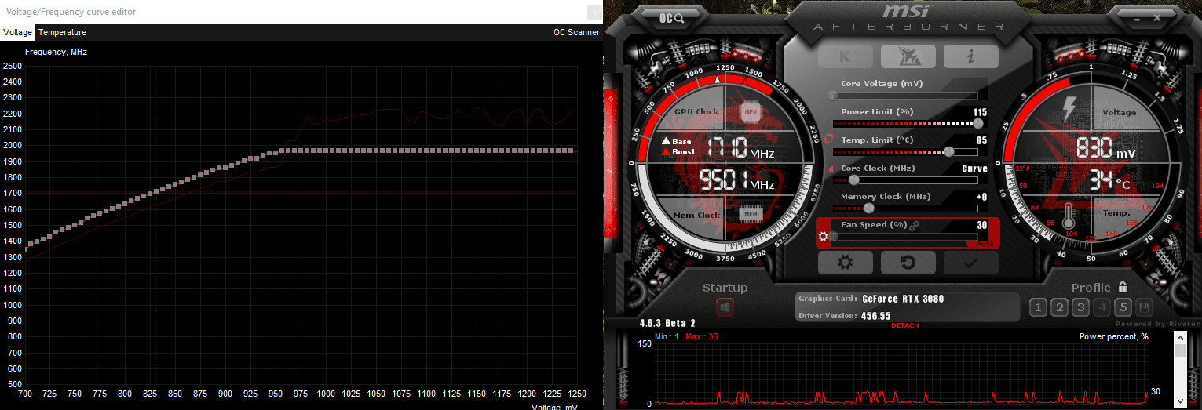The image size is (1202, 410).
Task: Save profile using floppy disk icon
Action: [1144, 307]
